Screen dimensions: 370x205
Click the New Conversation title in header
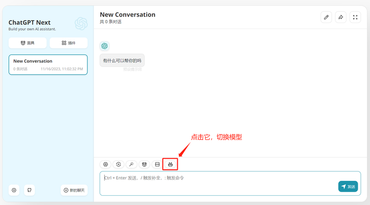point(127,14)
